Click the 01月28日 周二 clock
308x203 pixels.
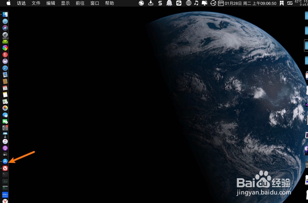tap(250, 3)
